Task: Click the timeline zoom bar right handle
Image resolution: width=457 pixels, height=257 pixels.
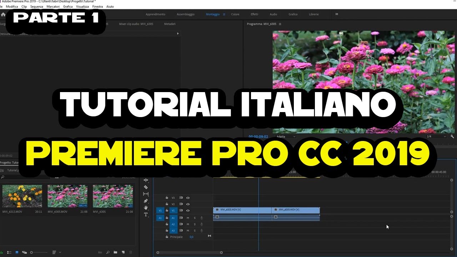Action: click(x=221, y=253)
